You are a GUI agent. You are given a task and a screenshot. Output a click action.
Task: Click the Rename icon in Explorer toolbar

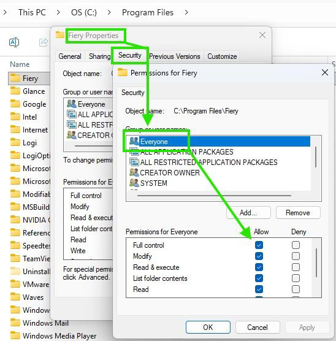tap(14, 42)
